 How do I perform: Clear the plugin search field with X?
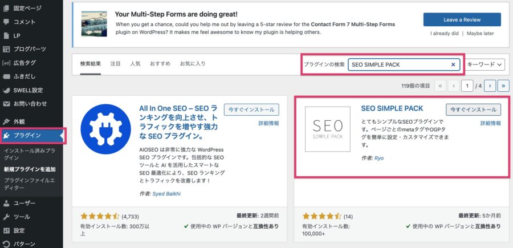(x=453, y=65)
